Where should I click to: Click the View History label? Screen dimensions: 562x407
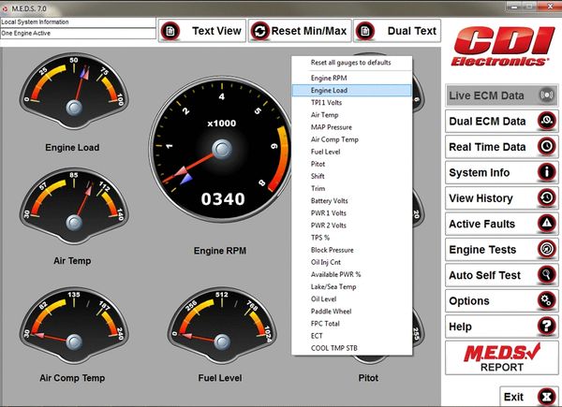click(481, 198)
